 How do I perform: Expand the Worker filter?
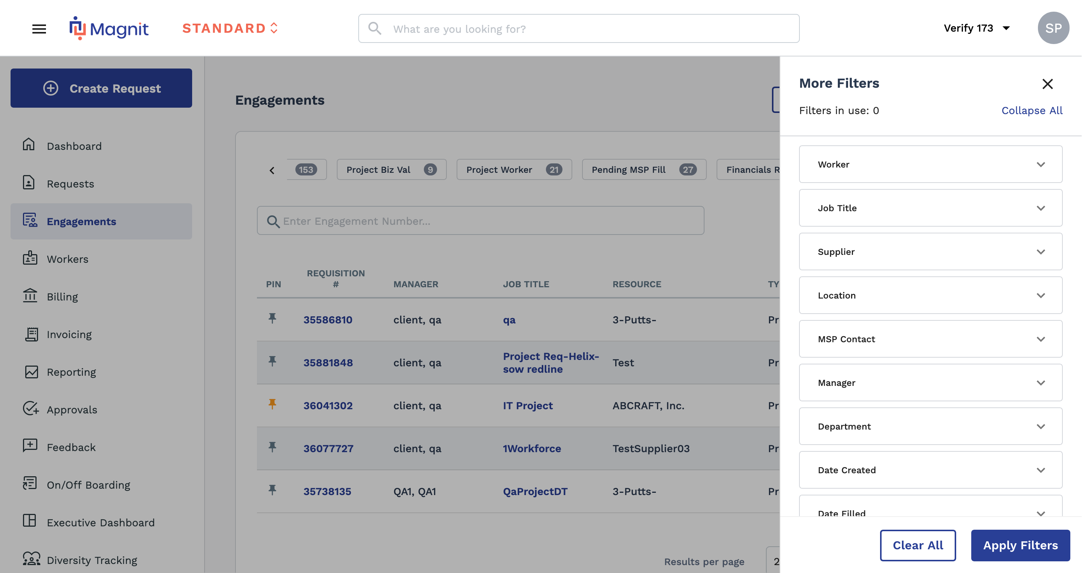click(931, 164)
